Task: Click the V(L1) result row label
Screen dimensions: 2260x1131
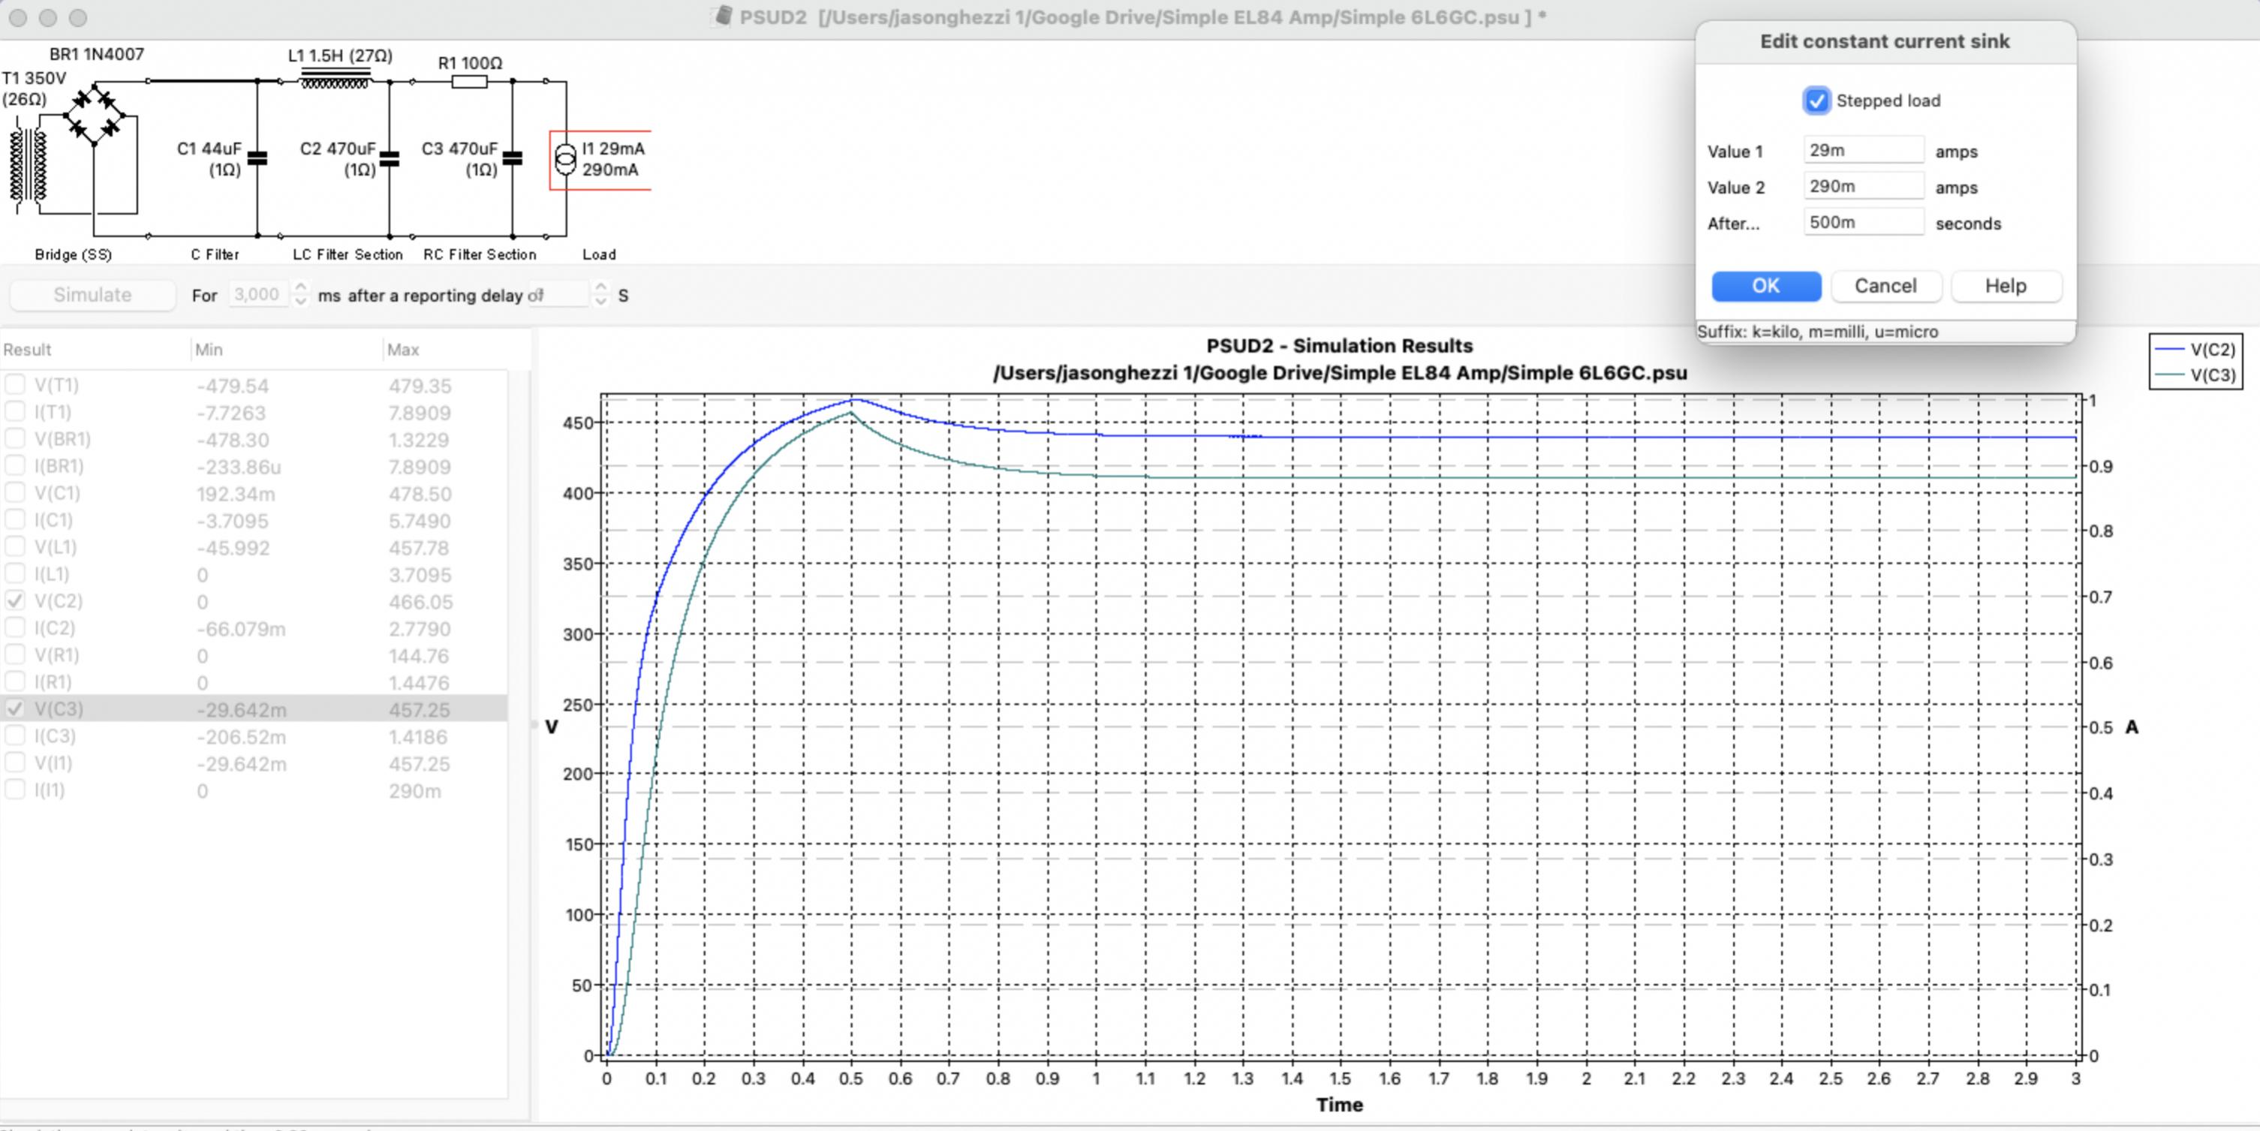Action: (x=56, y=548)
